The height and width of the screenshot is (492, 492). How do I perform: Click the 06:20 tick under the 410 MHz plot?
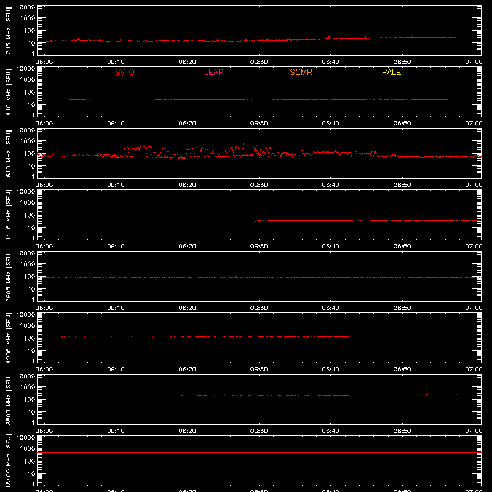click(x=188, y=124)
